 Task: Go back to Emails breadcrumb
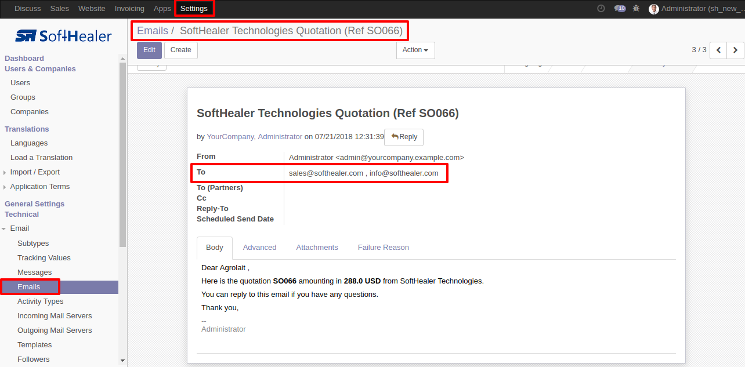tap(153, 31)
